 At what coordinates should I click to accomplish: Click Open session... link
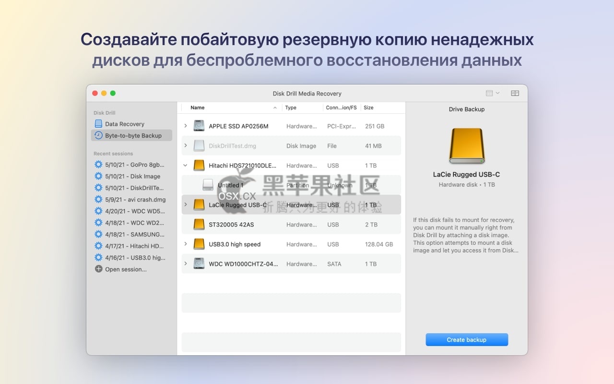(x=126, y=269)
